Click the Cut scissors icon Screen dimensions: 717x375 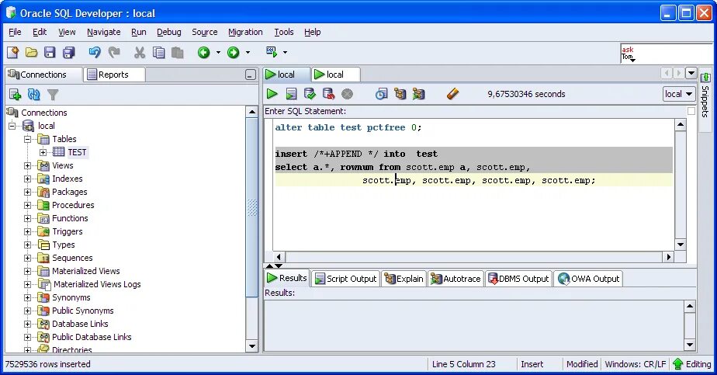pos(140,52)
